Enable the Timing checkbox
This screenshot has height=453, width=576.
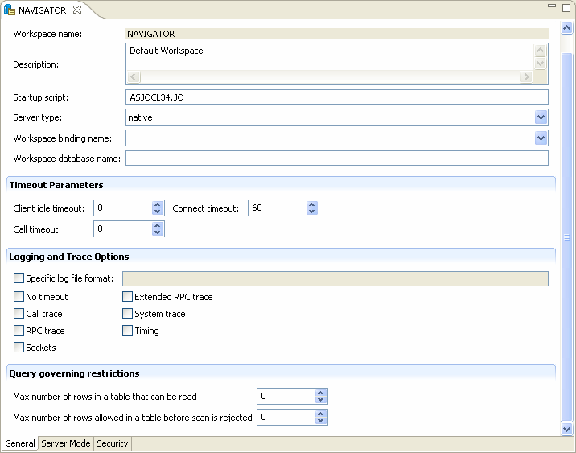pyautogui.click(x=128, y=331)
